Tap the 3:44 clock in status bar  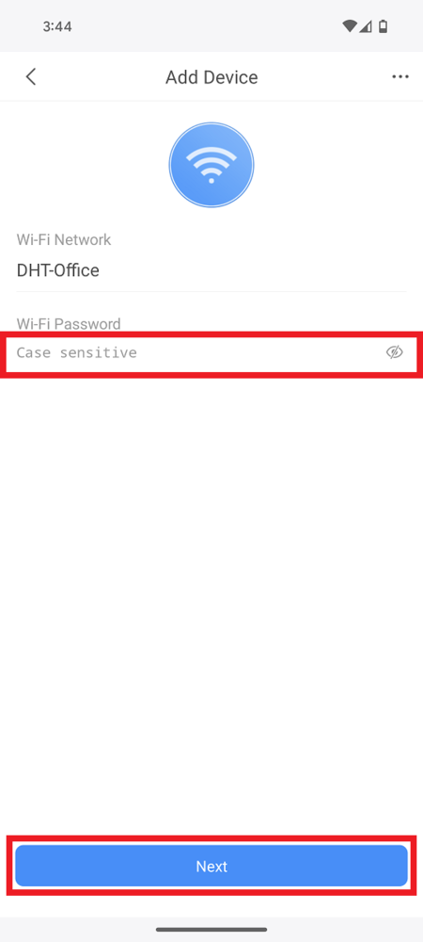click(x=57, y=26)
